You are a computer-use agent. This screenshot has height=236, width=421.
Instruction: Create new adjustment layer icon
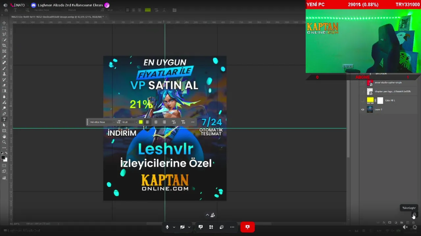(396, 223)
